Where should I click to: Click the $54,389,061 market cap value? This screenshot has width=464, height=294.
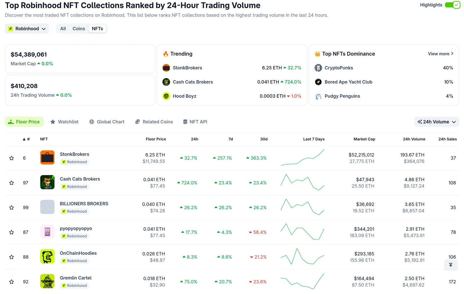(x=29, y=55)
